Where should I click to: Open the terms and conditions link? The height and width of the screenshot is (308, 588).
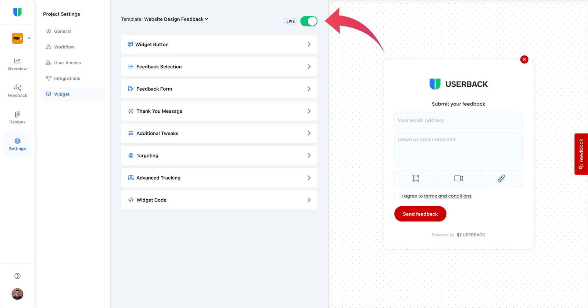click(448, 196)
